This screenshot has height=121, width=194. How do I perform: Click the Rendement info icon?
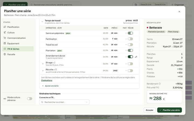point(160,84)
